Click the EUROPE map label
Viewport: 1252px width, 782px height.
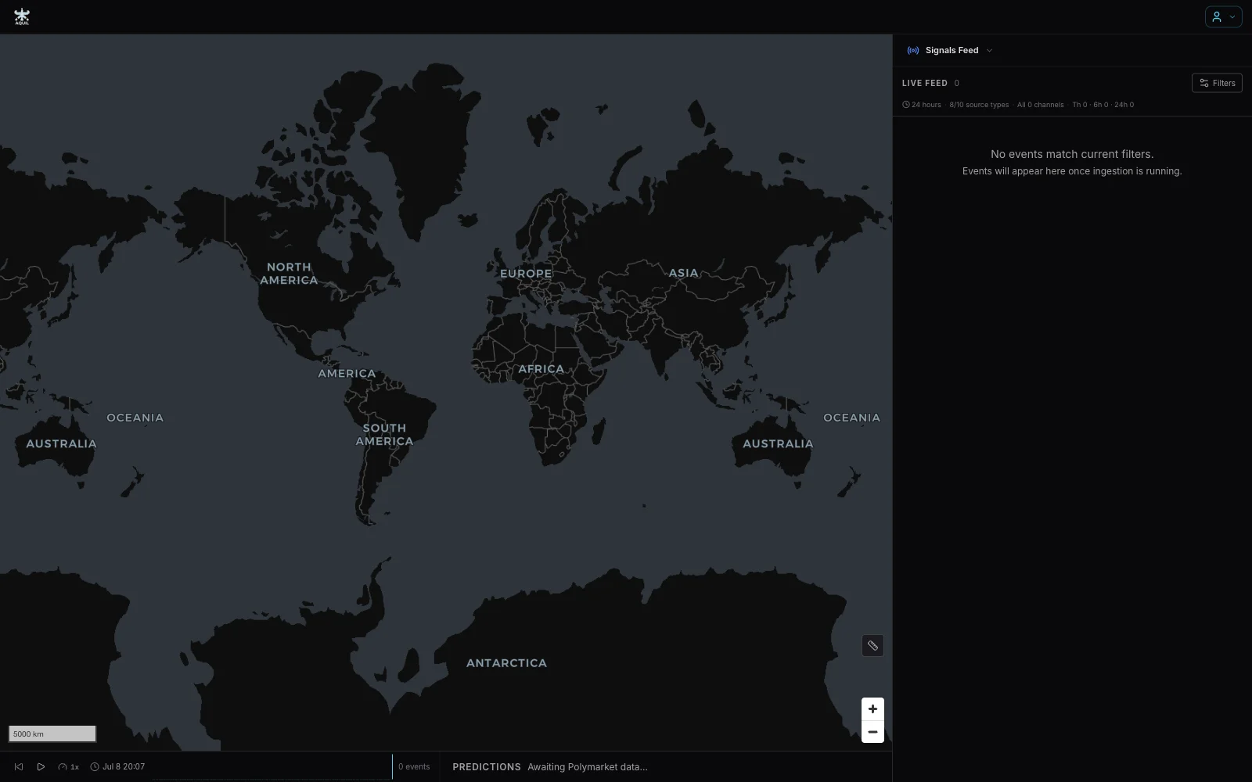coord(526,274)
